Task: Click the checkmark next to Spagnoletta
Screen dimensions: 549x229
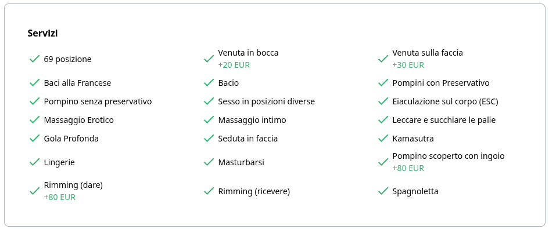Action: [383, 191]
